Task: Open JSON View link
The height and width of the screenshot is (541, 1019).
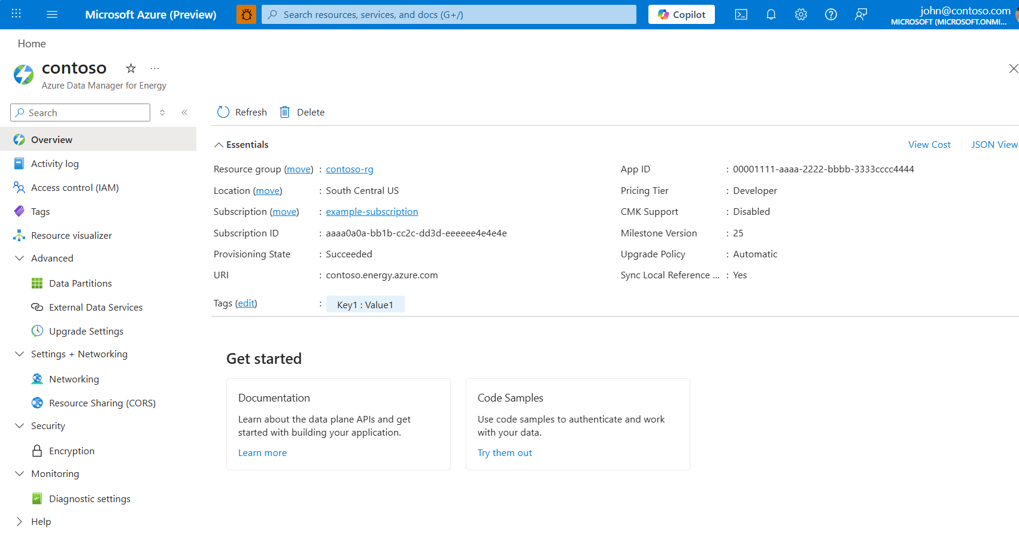Action: coord(994,145)
